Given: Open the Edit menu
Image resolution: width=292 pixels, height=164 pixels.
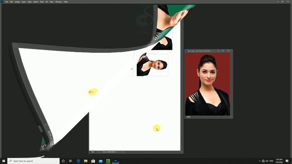Looking at the screenshot, I should click(11, 2).
